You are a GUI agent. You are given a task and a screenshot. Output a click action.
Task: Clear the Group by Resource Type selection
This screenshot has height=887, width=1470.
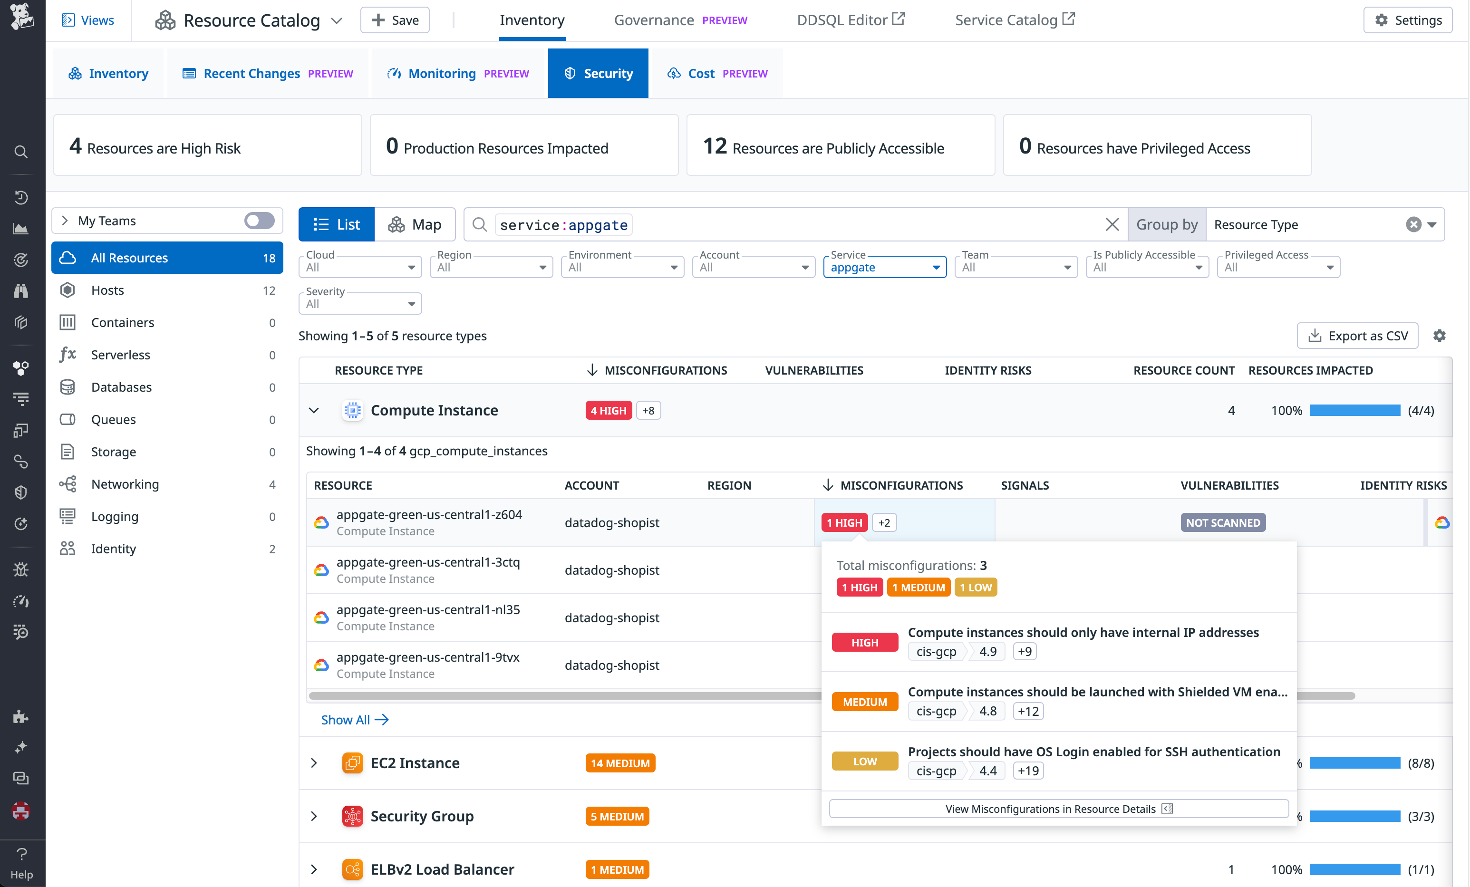pyautogui.click(x=1413, y=224)
